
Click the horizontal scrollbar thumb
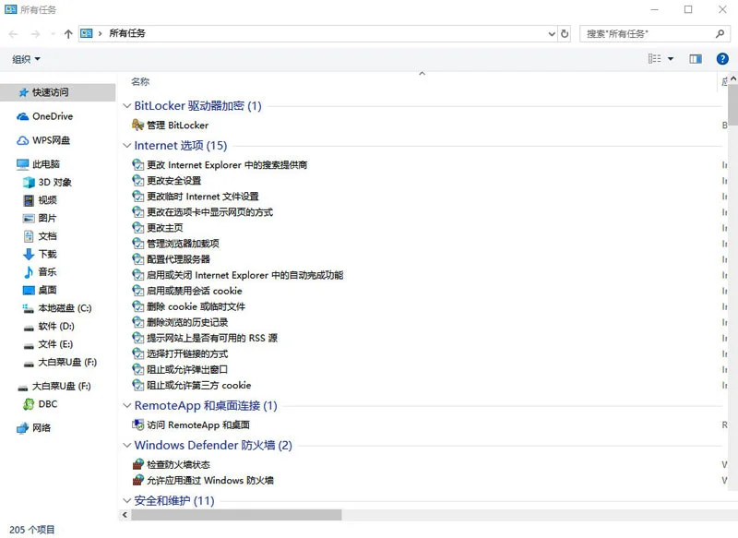[236, 515]
